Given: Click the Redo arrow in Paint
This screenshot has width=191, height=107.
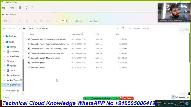Looking at the screenshot, I should (x=33, y=7).
